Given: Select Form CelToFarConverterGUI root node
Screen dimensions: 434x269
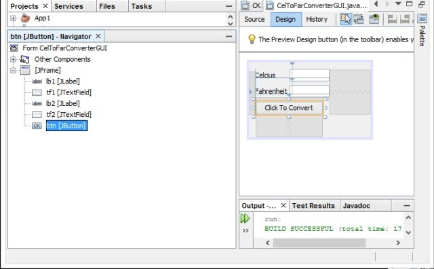Looking at the screenshot, I should pyautogui.click(x=65, y=48).
